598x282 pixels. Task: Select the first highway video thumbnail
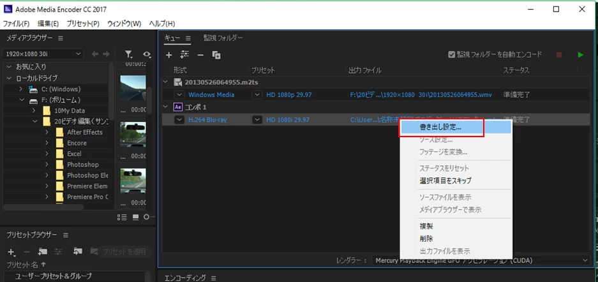(x=133, y=88)
